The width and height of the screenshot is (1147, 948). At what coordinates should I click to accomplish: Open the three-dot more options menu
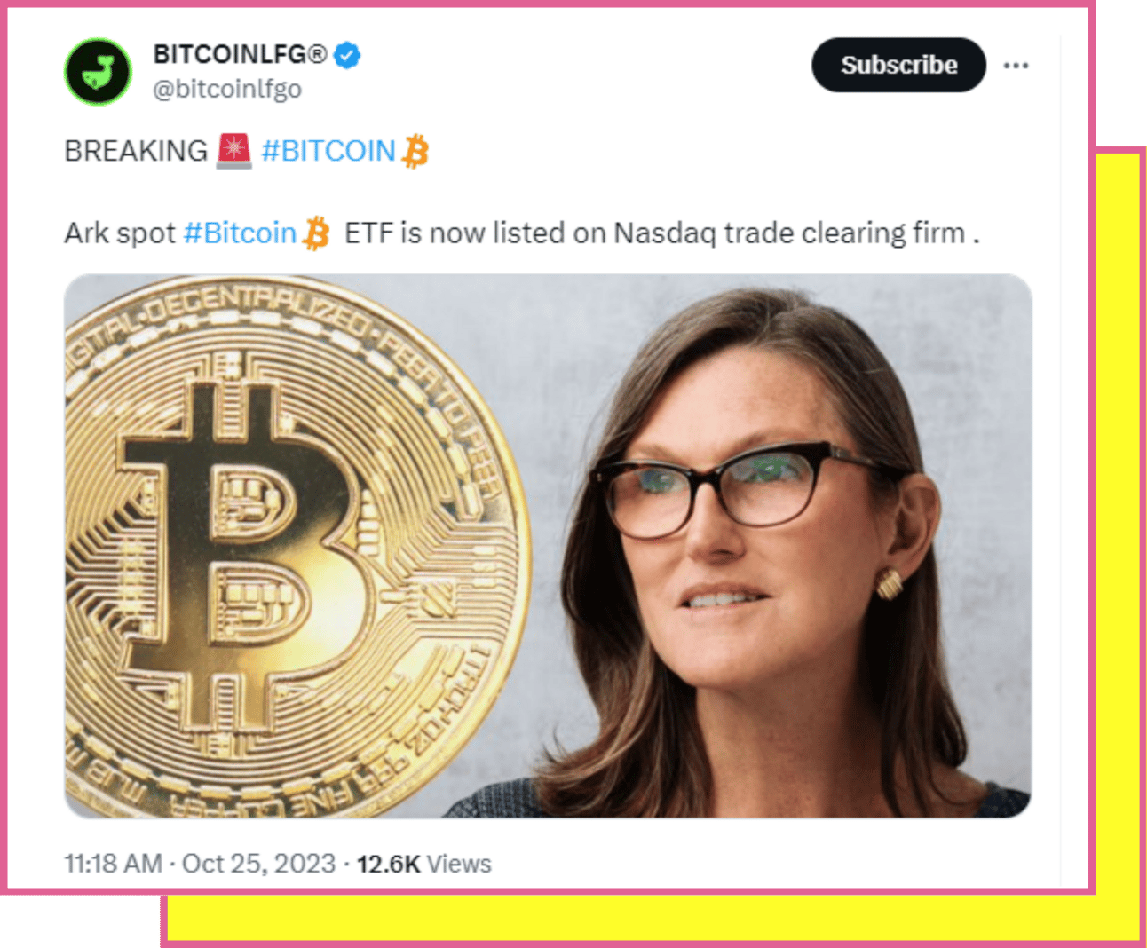coord(1016,66)
